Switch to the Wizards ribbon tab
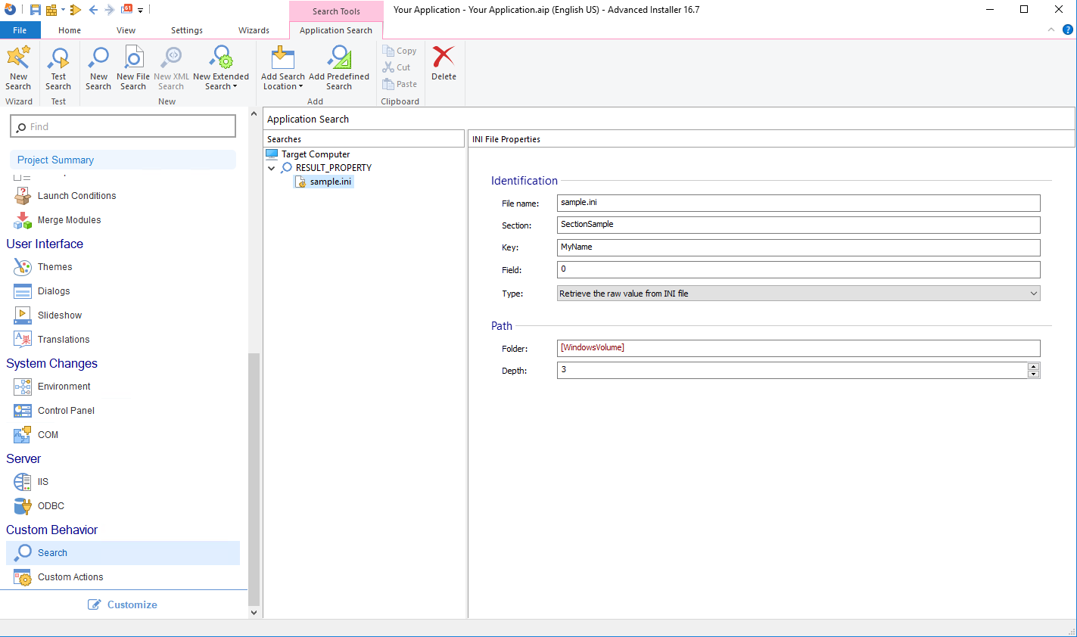Image resolution: width=1077 pixels, height=637 pixels. tap(254, 30)
